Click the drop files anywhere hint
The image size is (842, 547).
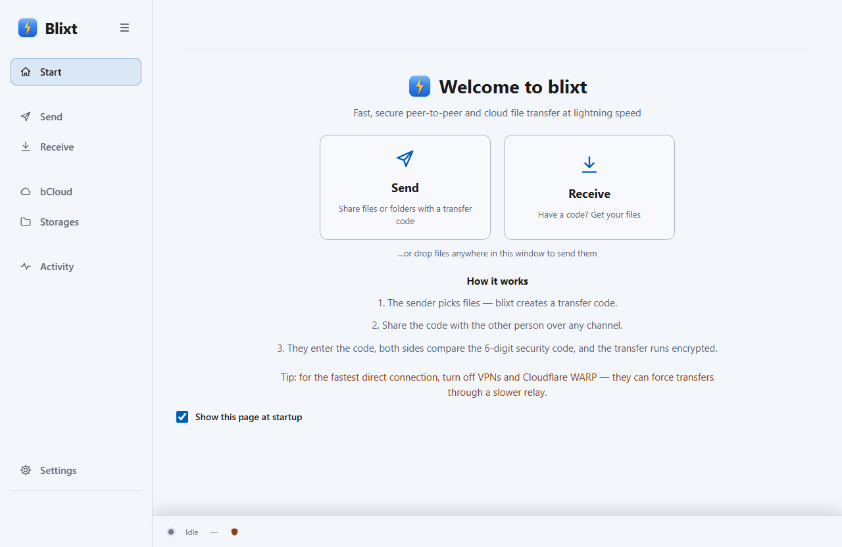tap(497, 253)
